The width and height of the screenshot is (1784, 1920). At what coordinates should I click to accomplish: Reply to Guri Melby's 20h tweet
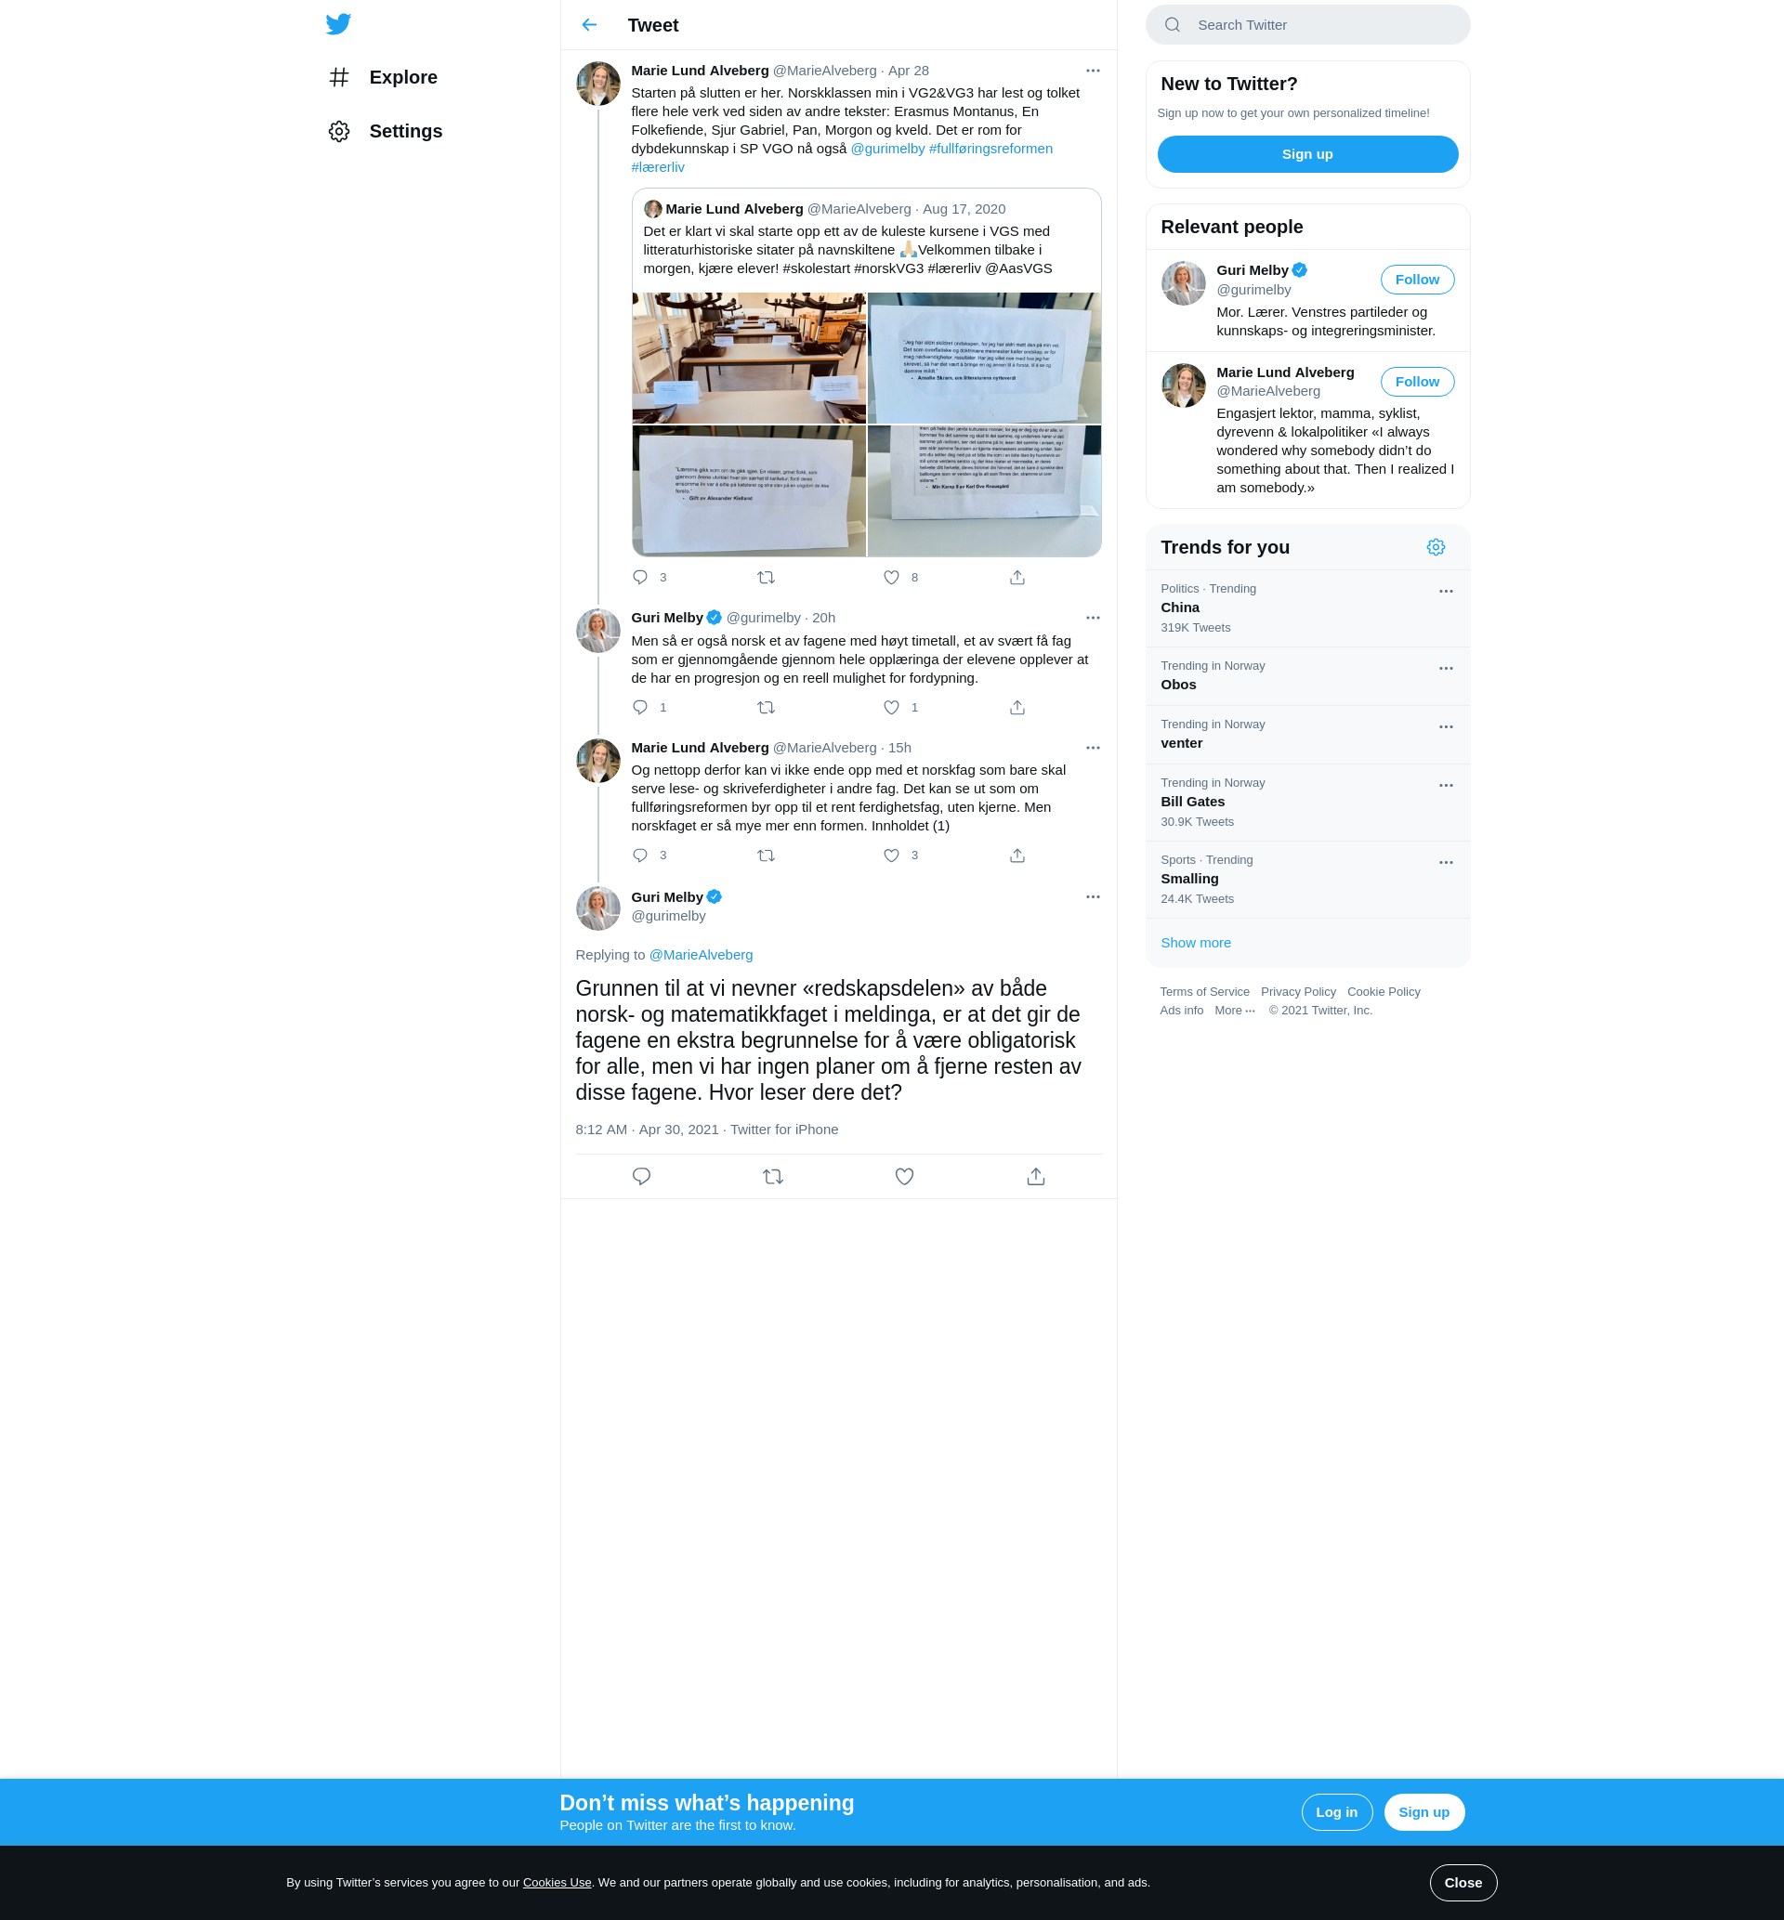pyautogui.click(x=640, y=707)
